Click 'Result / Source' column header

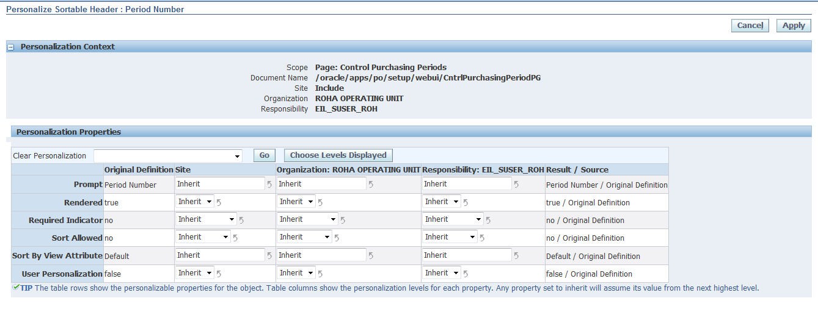pos(577,169)
